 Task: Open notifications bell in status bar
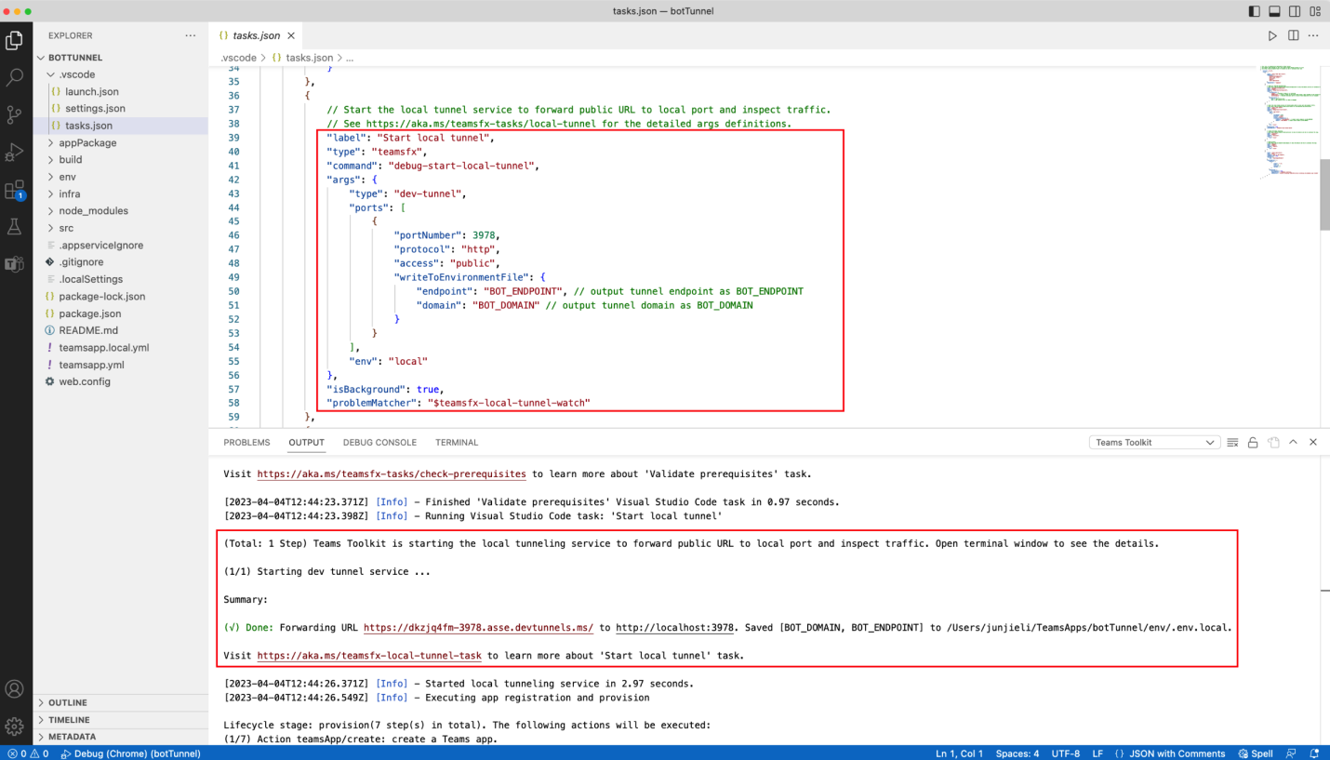(x=1314, y=753)
